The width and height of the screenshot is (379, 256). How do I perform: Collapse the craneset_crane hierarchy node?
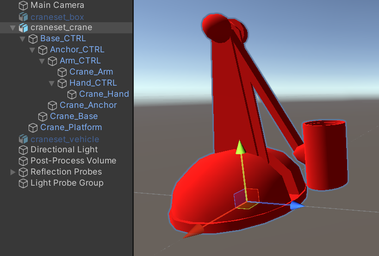pyautogui.click(x=13, y=28)
